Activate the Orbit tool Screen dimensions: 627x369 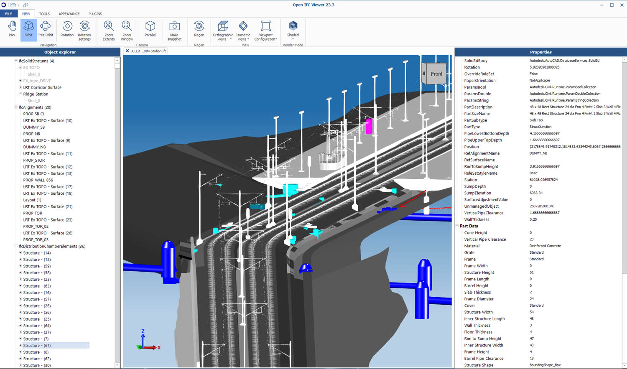(x=28, y=29)
